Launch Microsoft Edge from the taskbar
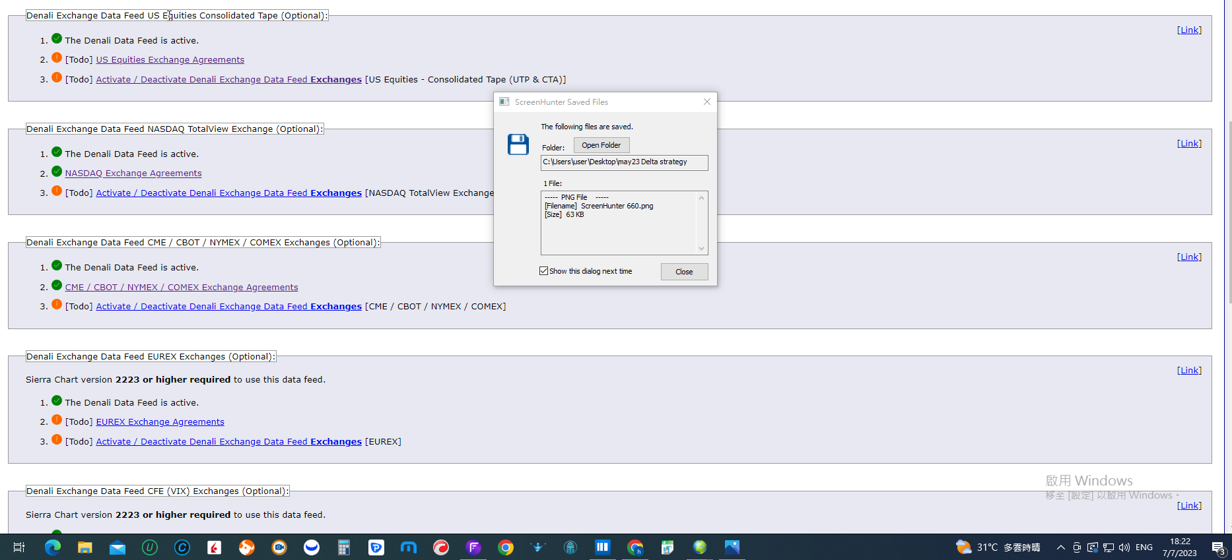The height and width of the screenshot is (560, 1232). [52, 547]
